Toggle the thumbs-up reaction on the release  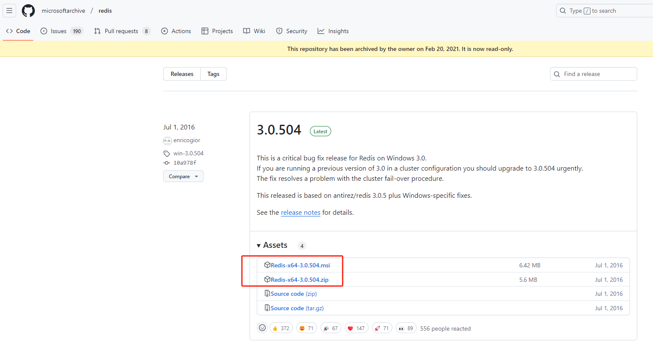[x=281, y=328]
